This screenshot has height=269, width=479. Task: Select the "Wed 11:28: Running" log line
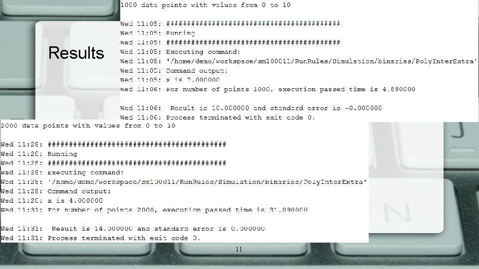[x=39, y=154]
